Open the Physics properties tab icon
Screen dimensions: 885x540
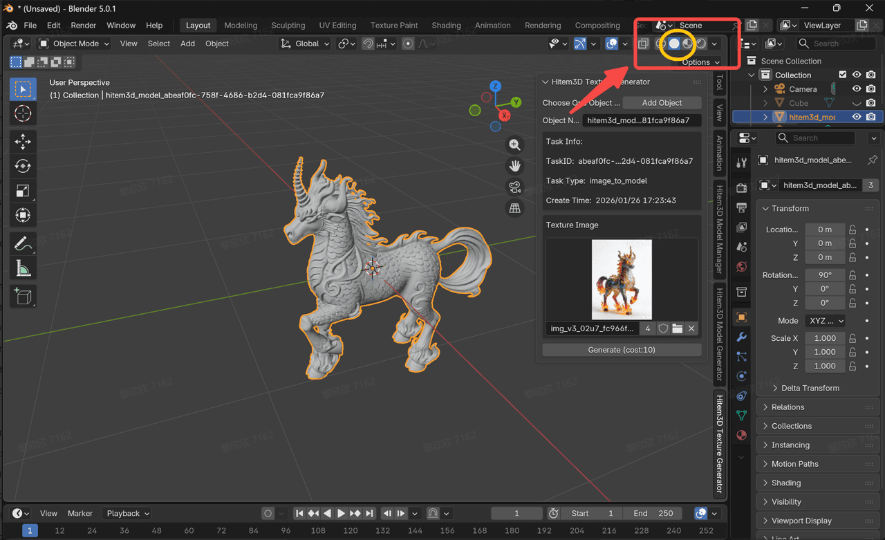tap(742, 376)
